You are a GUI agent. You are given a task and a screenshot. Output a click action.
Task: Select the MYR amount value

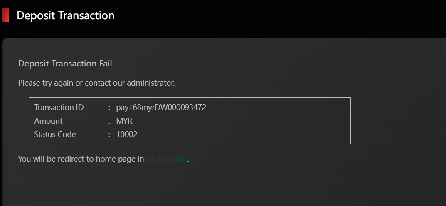(124, 121)
